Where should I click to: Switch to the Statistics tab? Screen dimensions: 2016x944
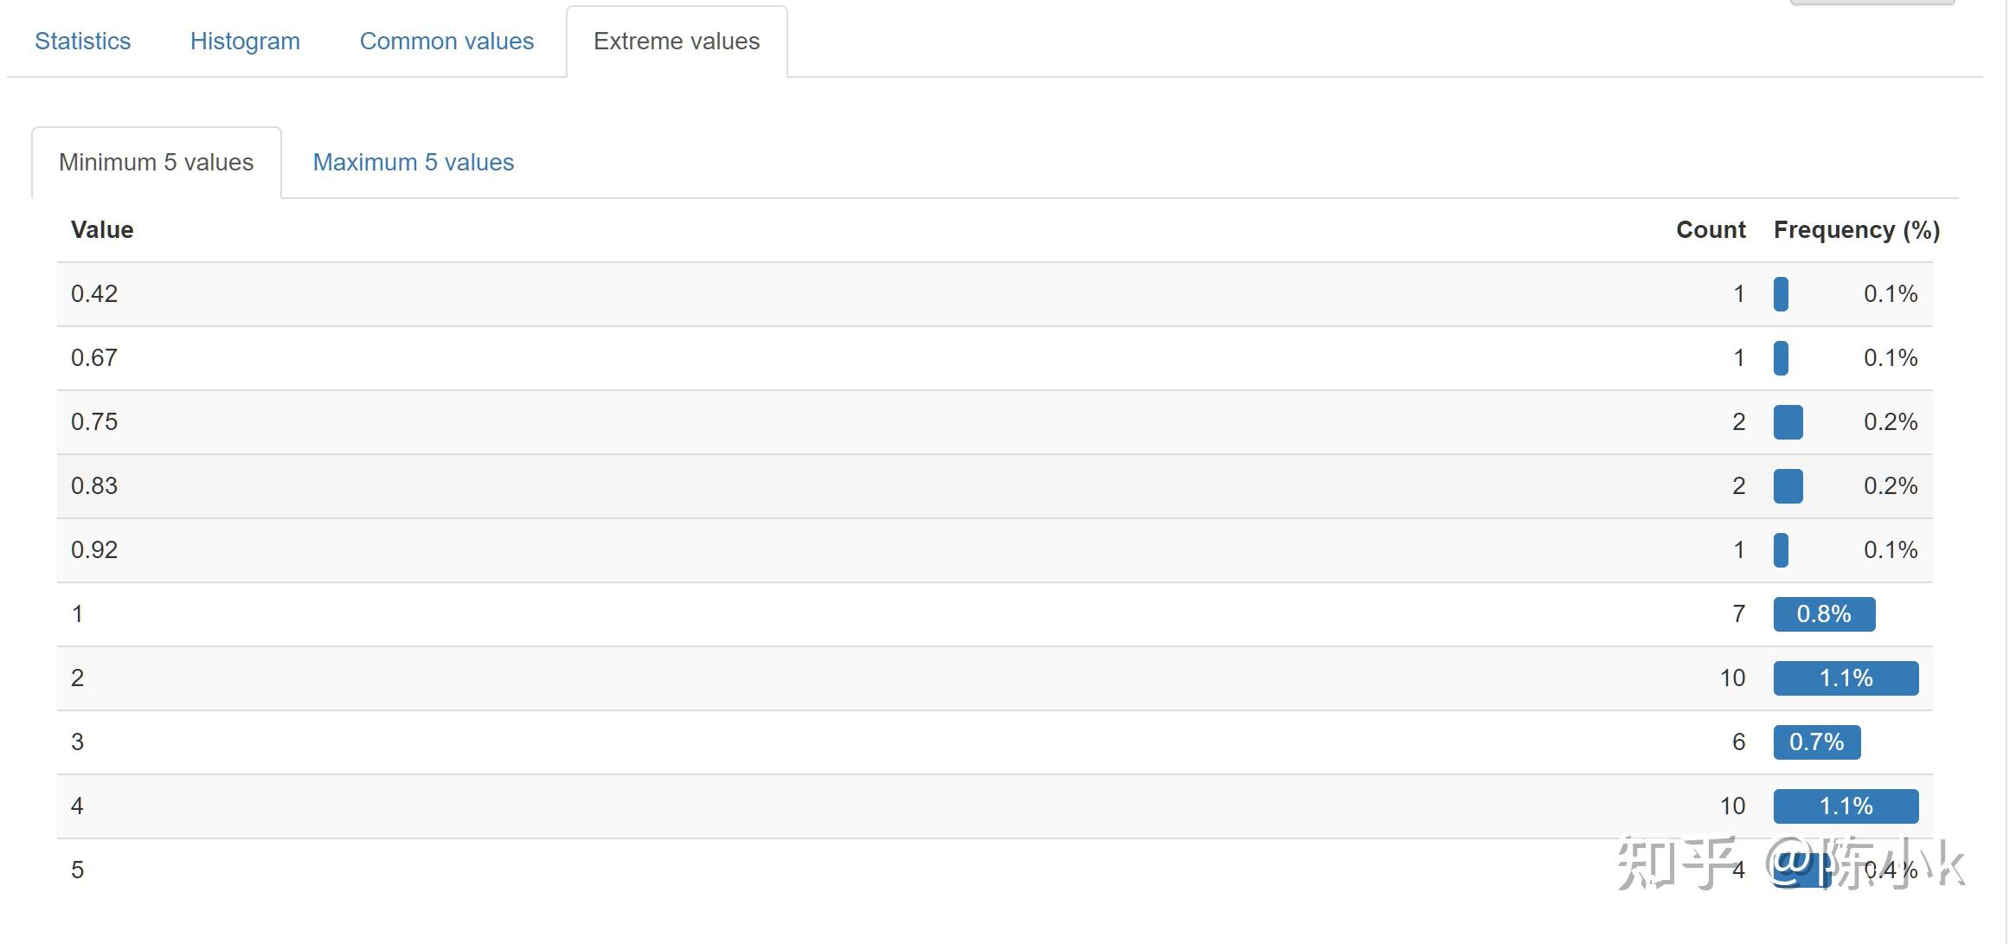(82, 41)
